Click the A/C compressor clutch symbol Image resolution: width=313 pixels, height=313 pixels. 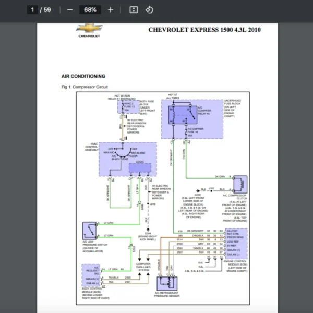pos(240,184)
